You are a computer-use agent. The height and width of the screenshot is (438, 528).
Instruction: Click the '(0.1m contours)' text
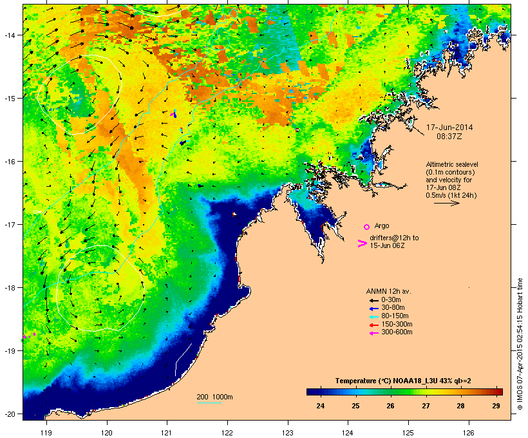pos(450,172)
